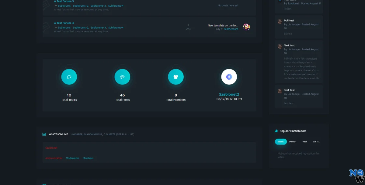Click the Who's Online bar chart icon
This screenshot has height=185, width=365.
coord(44,134)
